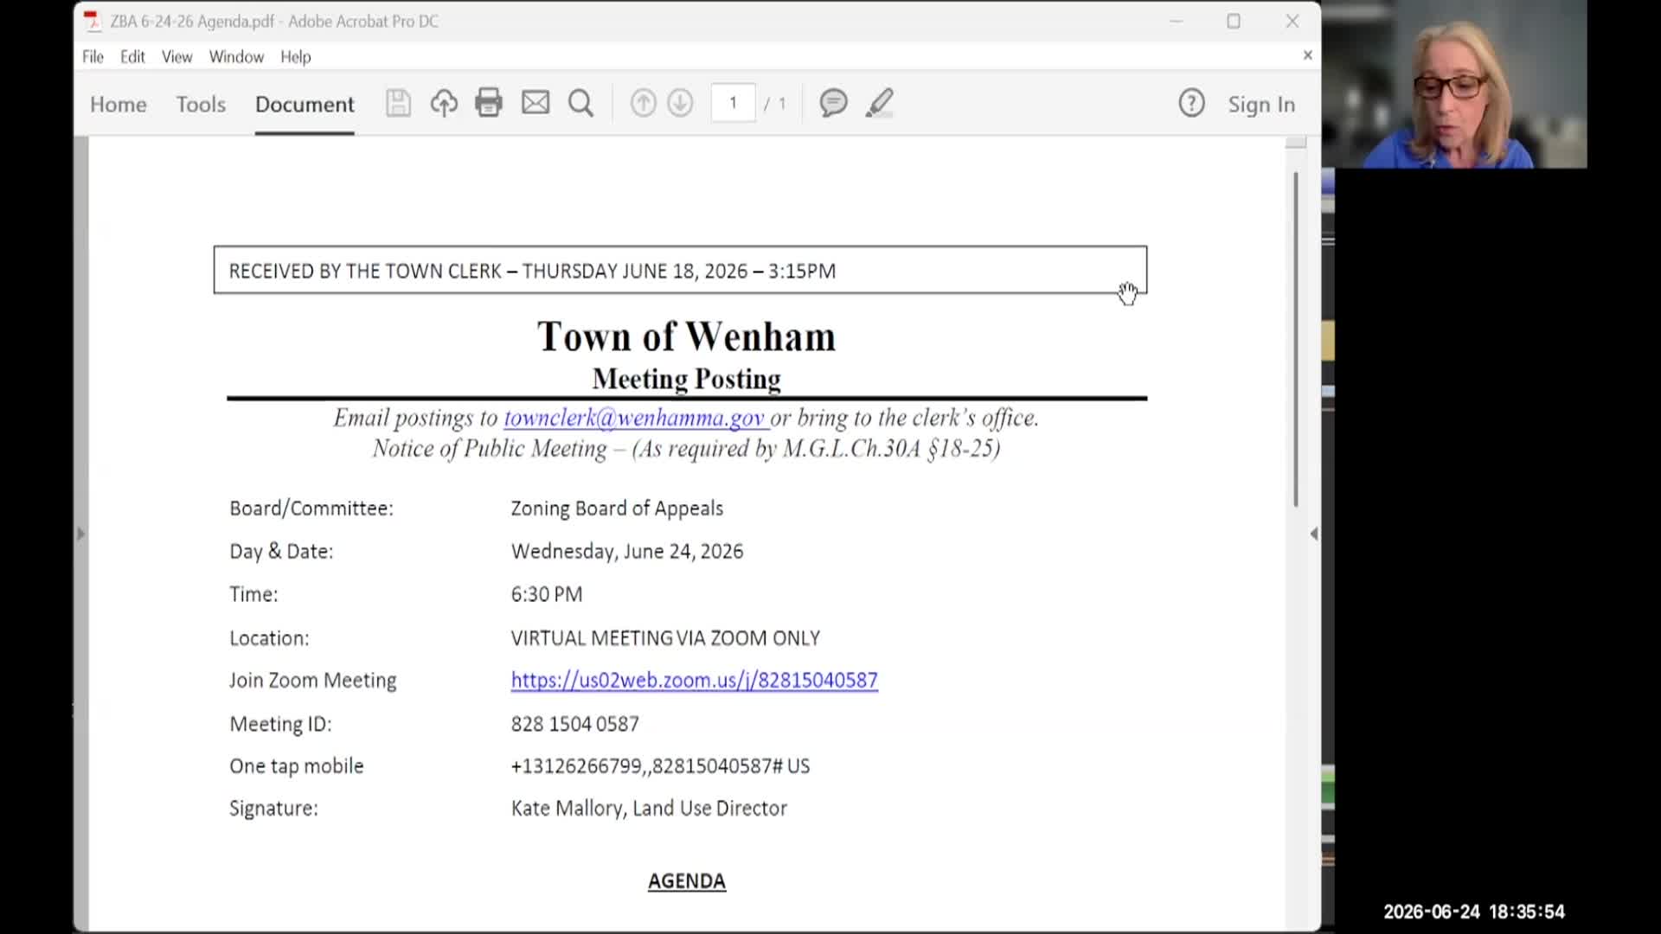This screenshot has width=1661, height=934.
Task: Click the recording timestamp overlay text
Action: click(x=1474, y=912)
